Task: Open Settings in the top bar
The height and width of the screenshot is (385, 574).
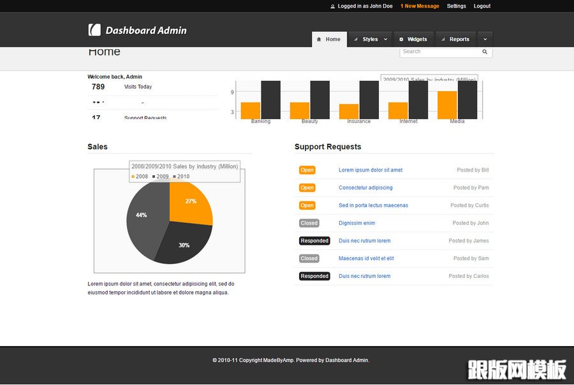Action: pos(456,6)
